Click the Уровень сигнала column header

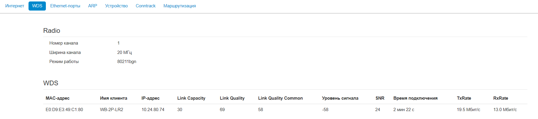click(340, 98)
